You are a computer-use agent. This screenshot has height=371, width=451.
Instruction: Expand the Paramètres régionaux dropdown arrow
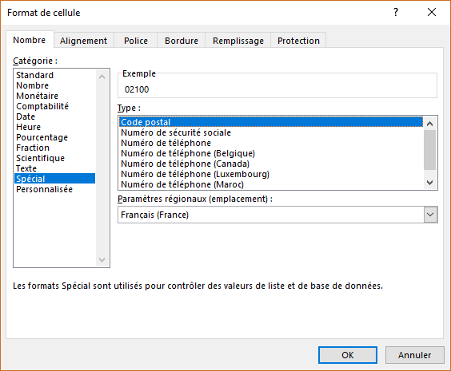coord(430,215)
